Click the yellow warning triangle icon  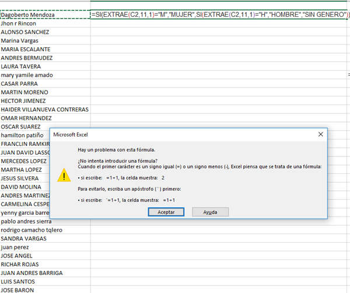tap(64, 175)
